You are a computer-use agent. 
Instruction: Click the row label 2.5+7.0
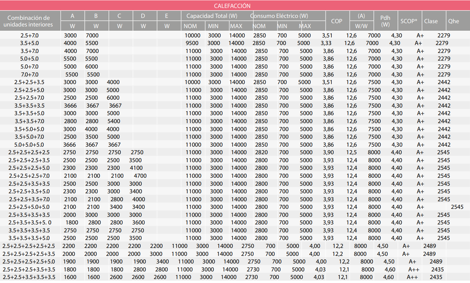pos(29,35)
